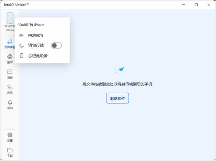Toggle the Do Not Disturb (请勿打扰) switch
Screen dimensions: 216x161
[56, 45]
